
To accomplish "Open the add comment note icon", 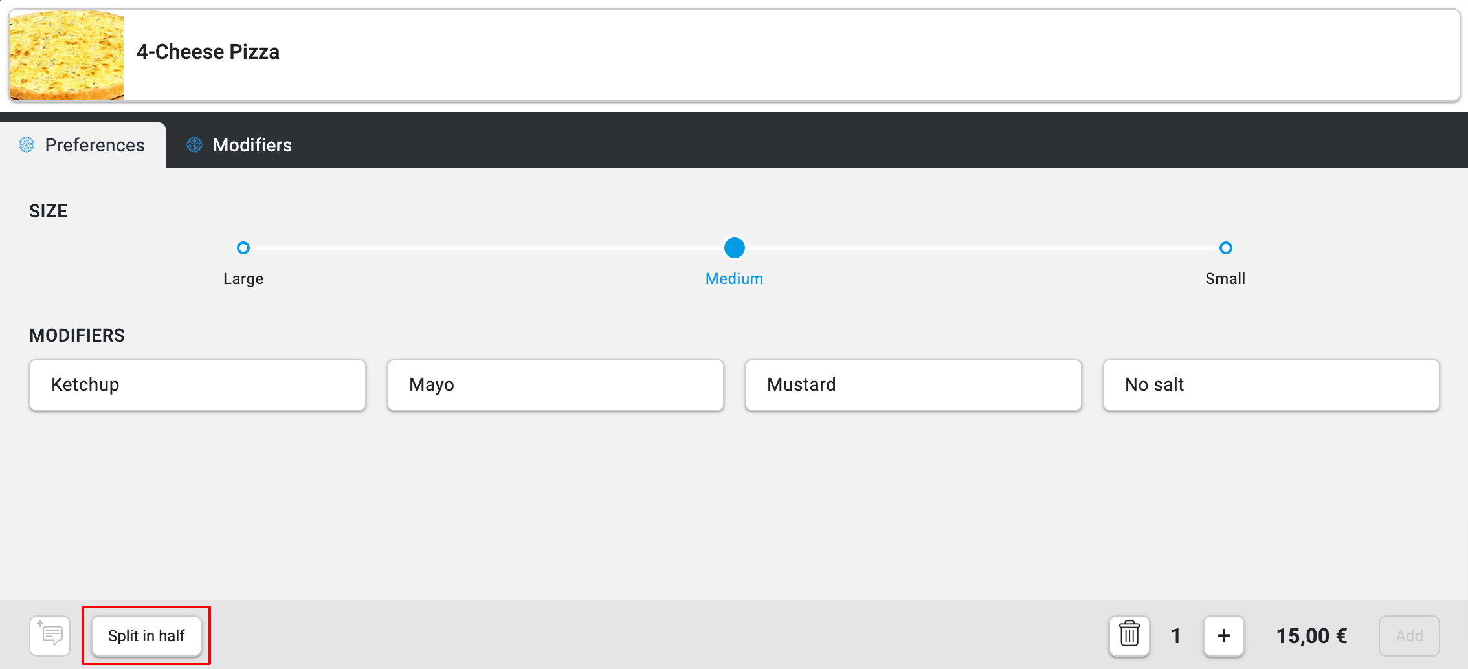I will [x=50, y=635].
